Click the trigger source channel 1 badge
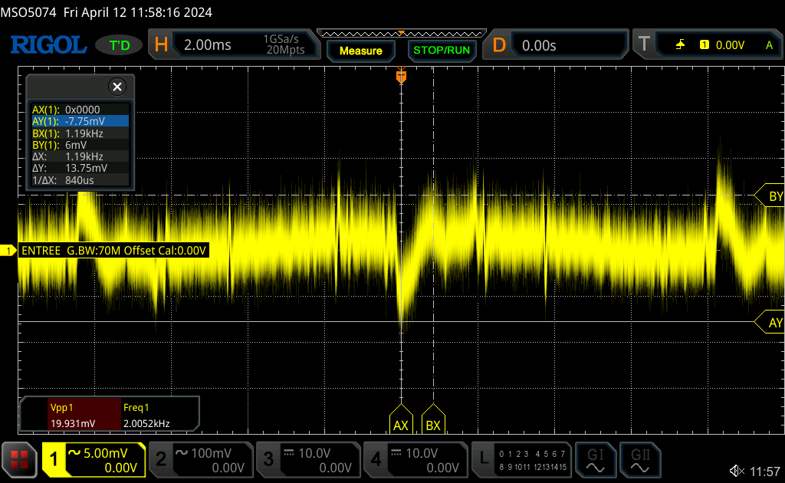Screen dimensions: 785x483 click(x=705, y=45)
